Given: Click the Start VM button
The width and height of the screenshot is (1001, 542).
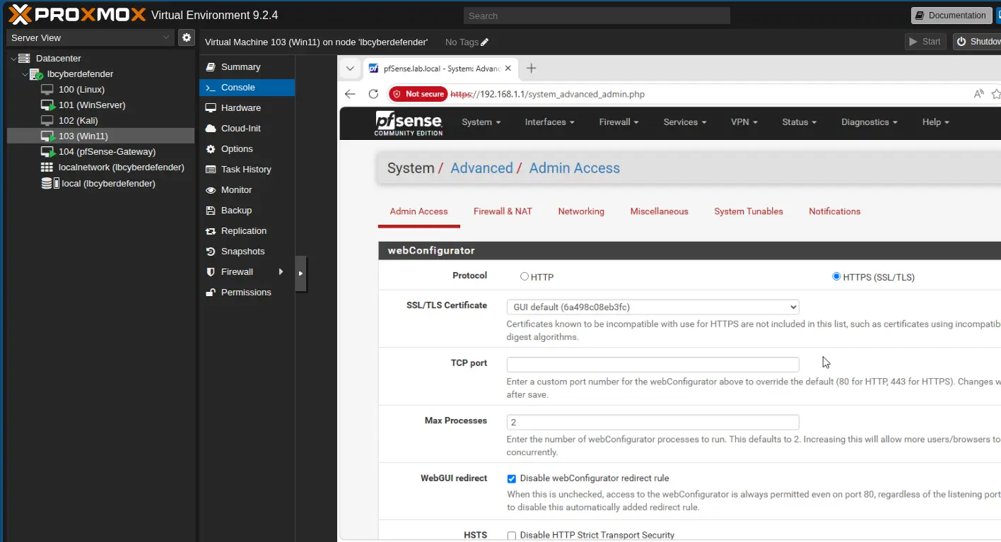Looking at the screenshot, I should 925,42.
